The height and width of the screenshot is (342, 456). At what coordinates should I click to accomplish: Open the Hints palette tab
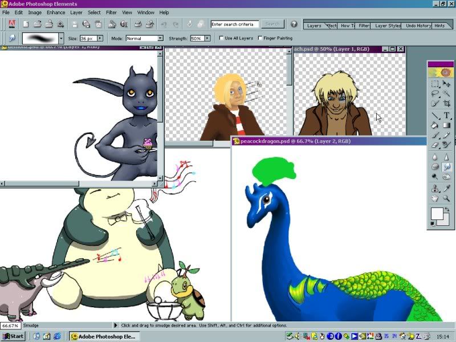[439, 26]
